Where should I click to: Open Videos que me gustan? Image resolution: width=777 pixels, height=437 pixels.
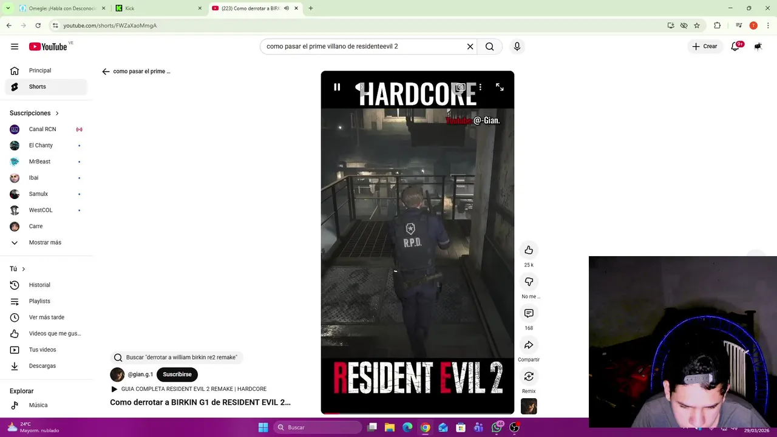[x=46, y=334]
